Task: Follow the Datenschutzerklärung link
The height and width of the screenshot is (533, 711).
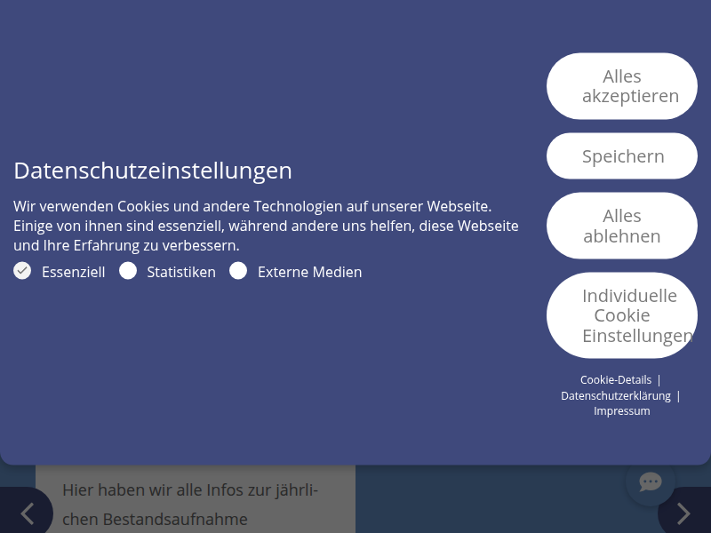Action: click(x=615, y=395)
